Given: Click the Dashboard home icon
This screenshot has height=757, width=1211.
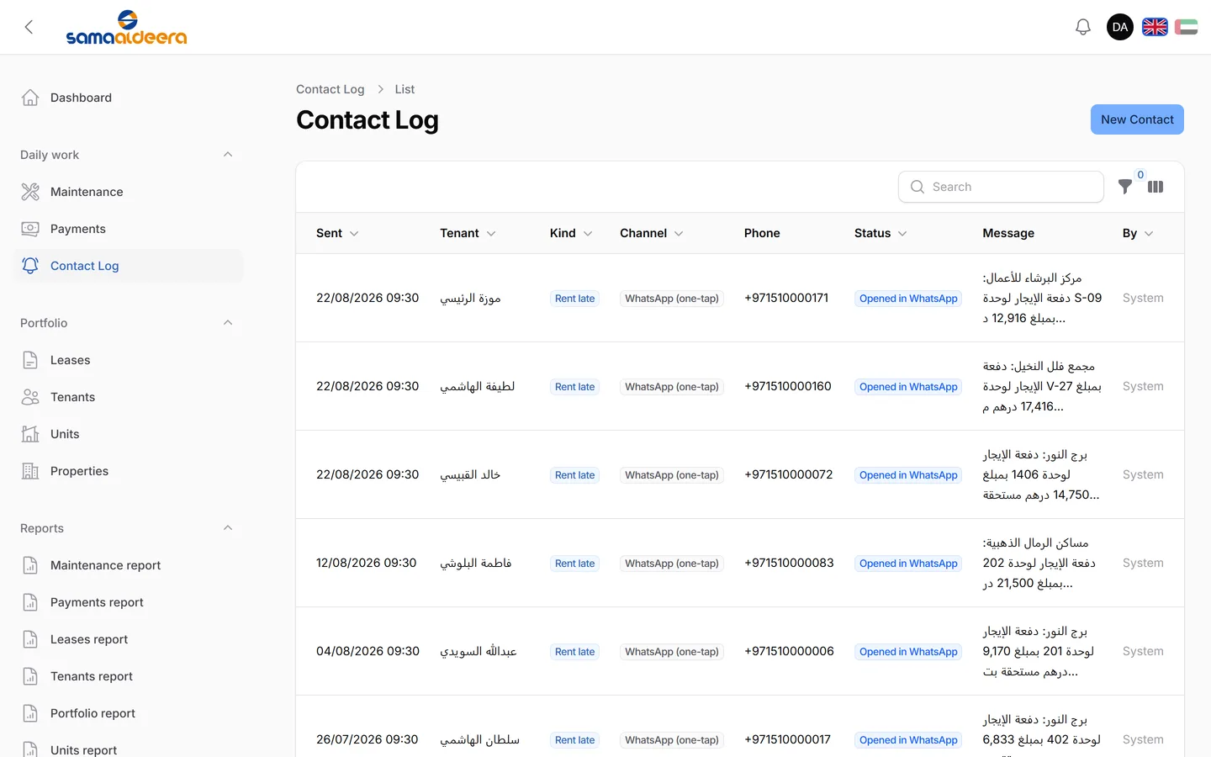Looking at the screenshot, I should coord(30,98).
